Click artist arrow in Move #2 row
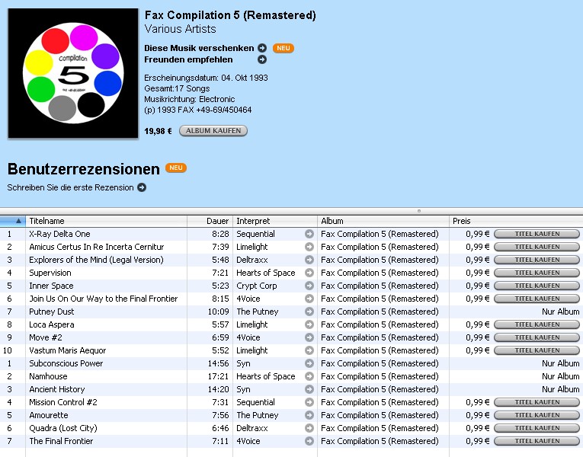This screenshot has height=457, width=583. click(309, 337)
